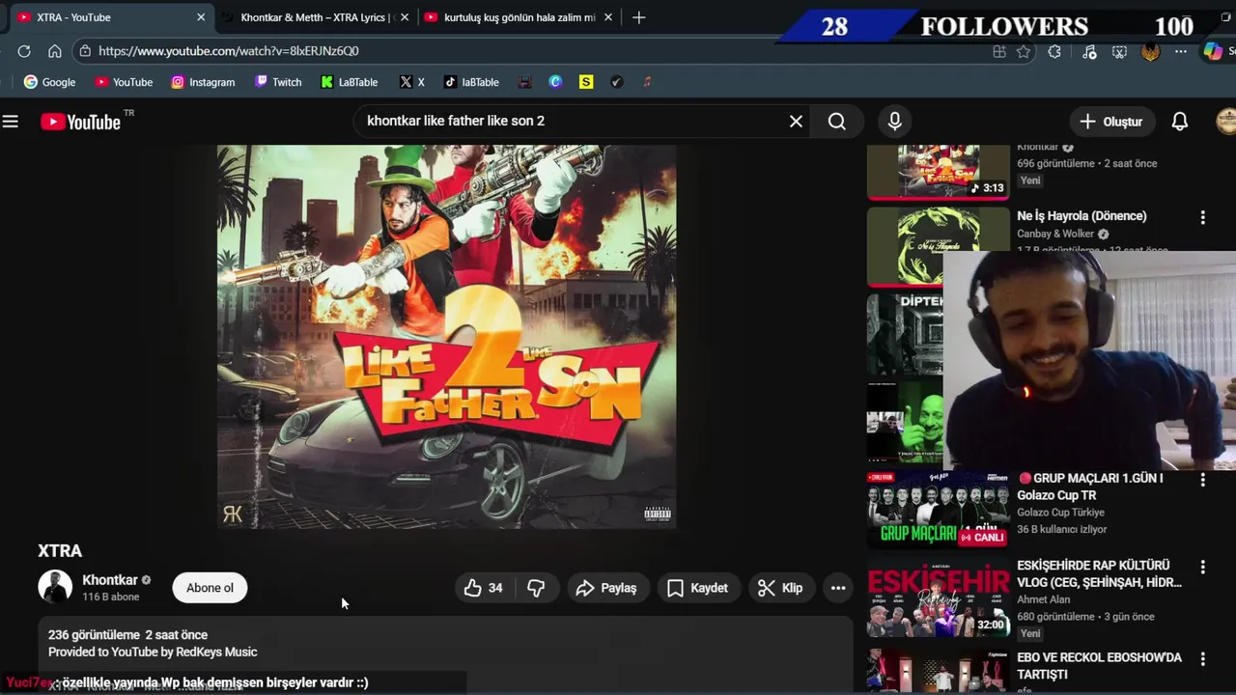Open the Kick LaBTable bookmark

point(350,82)
